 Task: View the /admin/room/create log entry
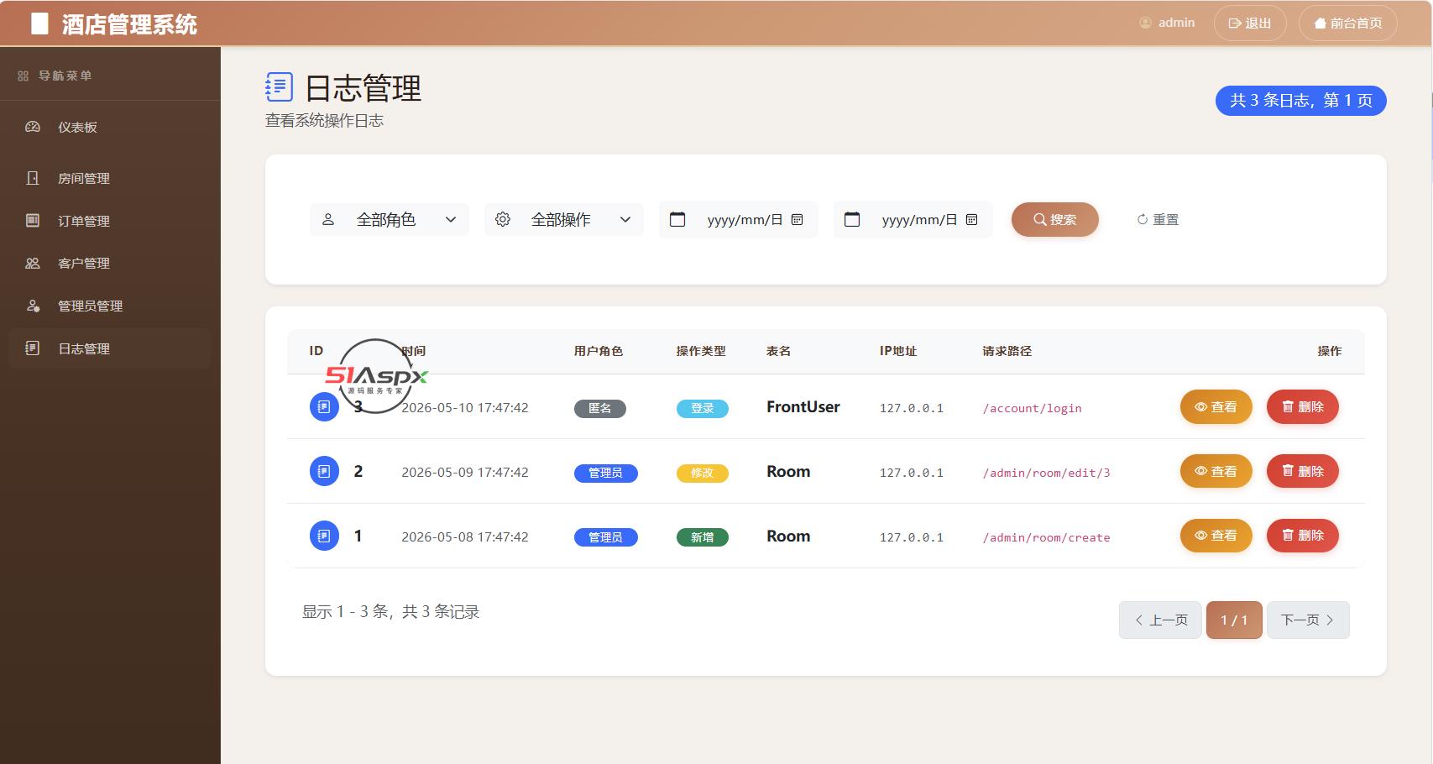coord(1216,536)
